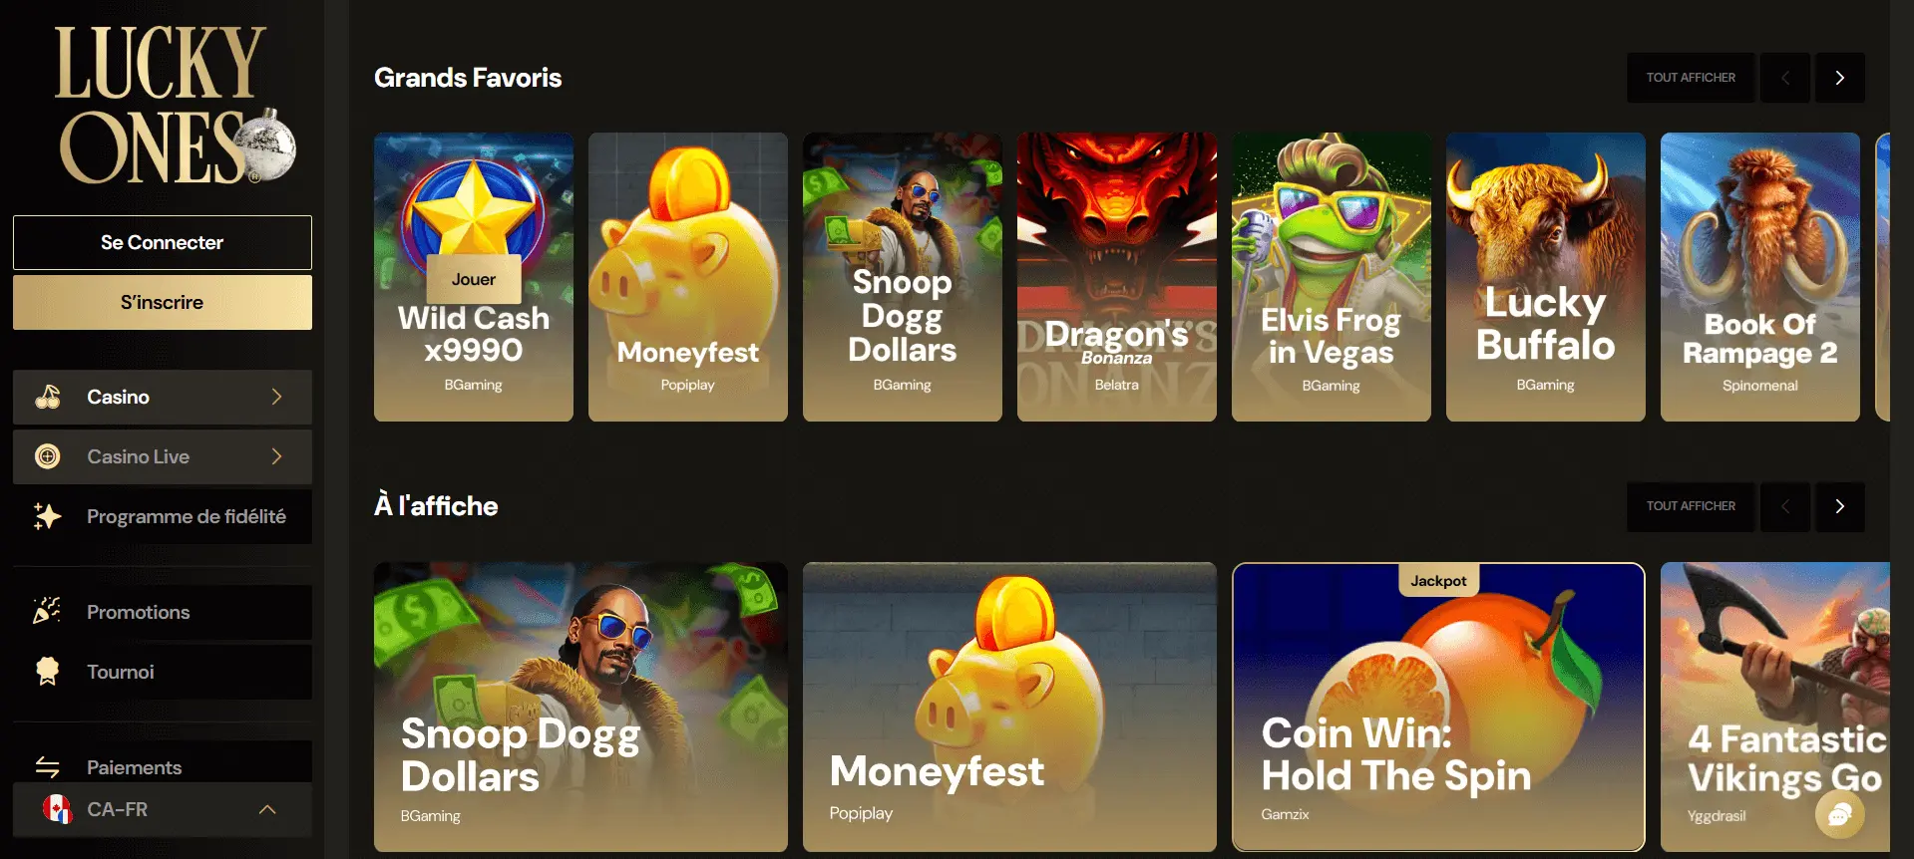1914x859 pixels.
Task: Click the Paiements transfer arrows icon
Action: click(x=47, y=767)
